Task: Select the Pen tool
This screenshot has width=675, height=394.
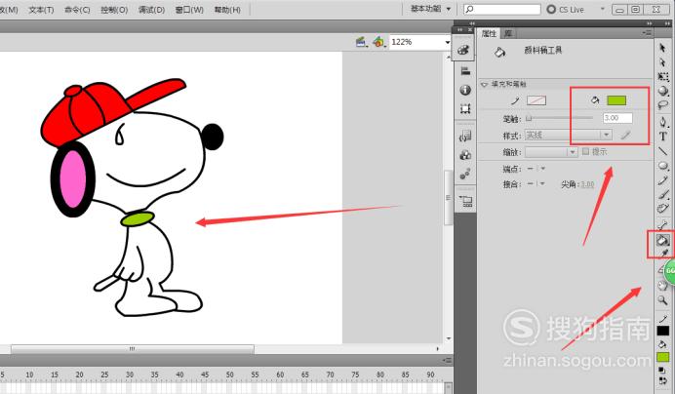Action: 663,122
